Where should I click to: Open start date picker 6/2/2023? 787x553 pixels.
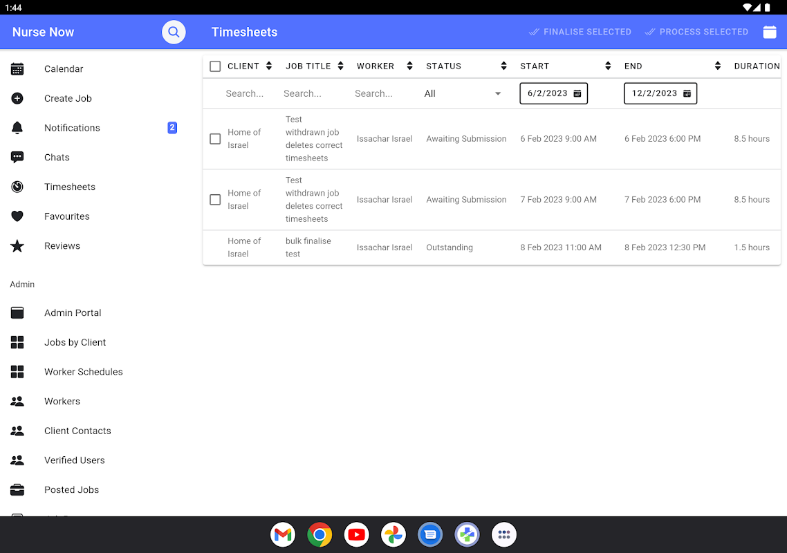[x=553, y=93]
